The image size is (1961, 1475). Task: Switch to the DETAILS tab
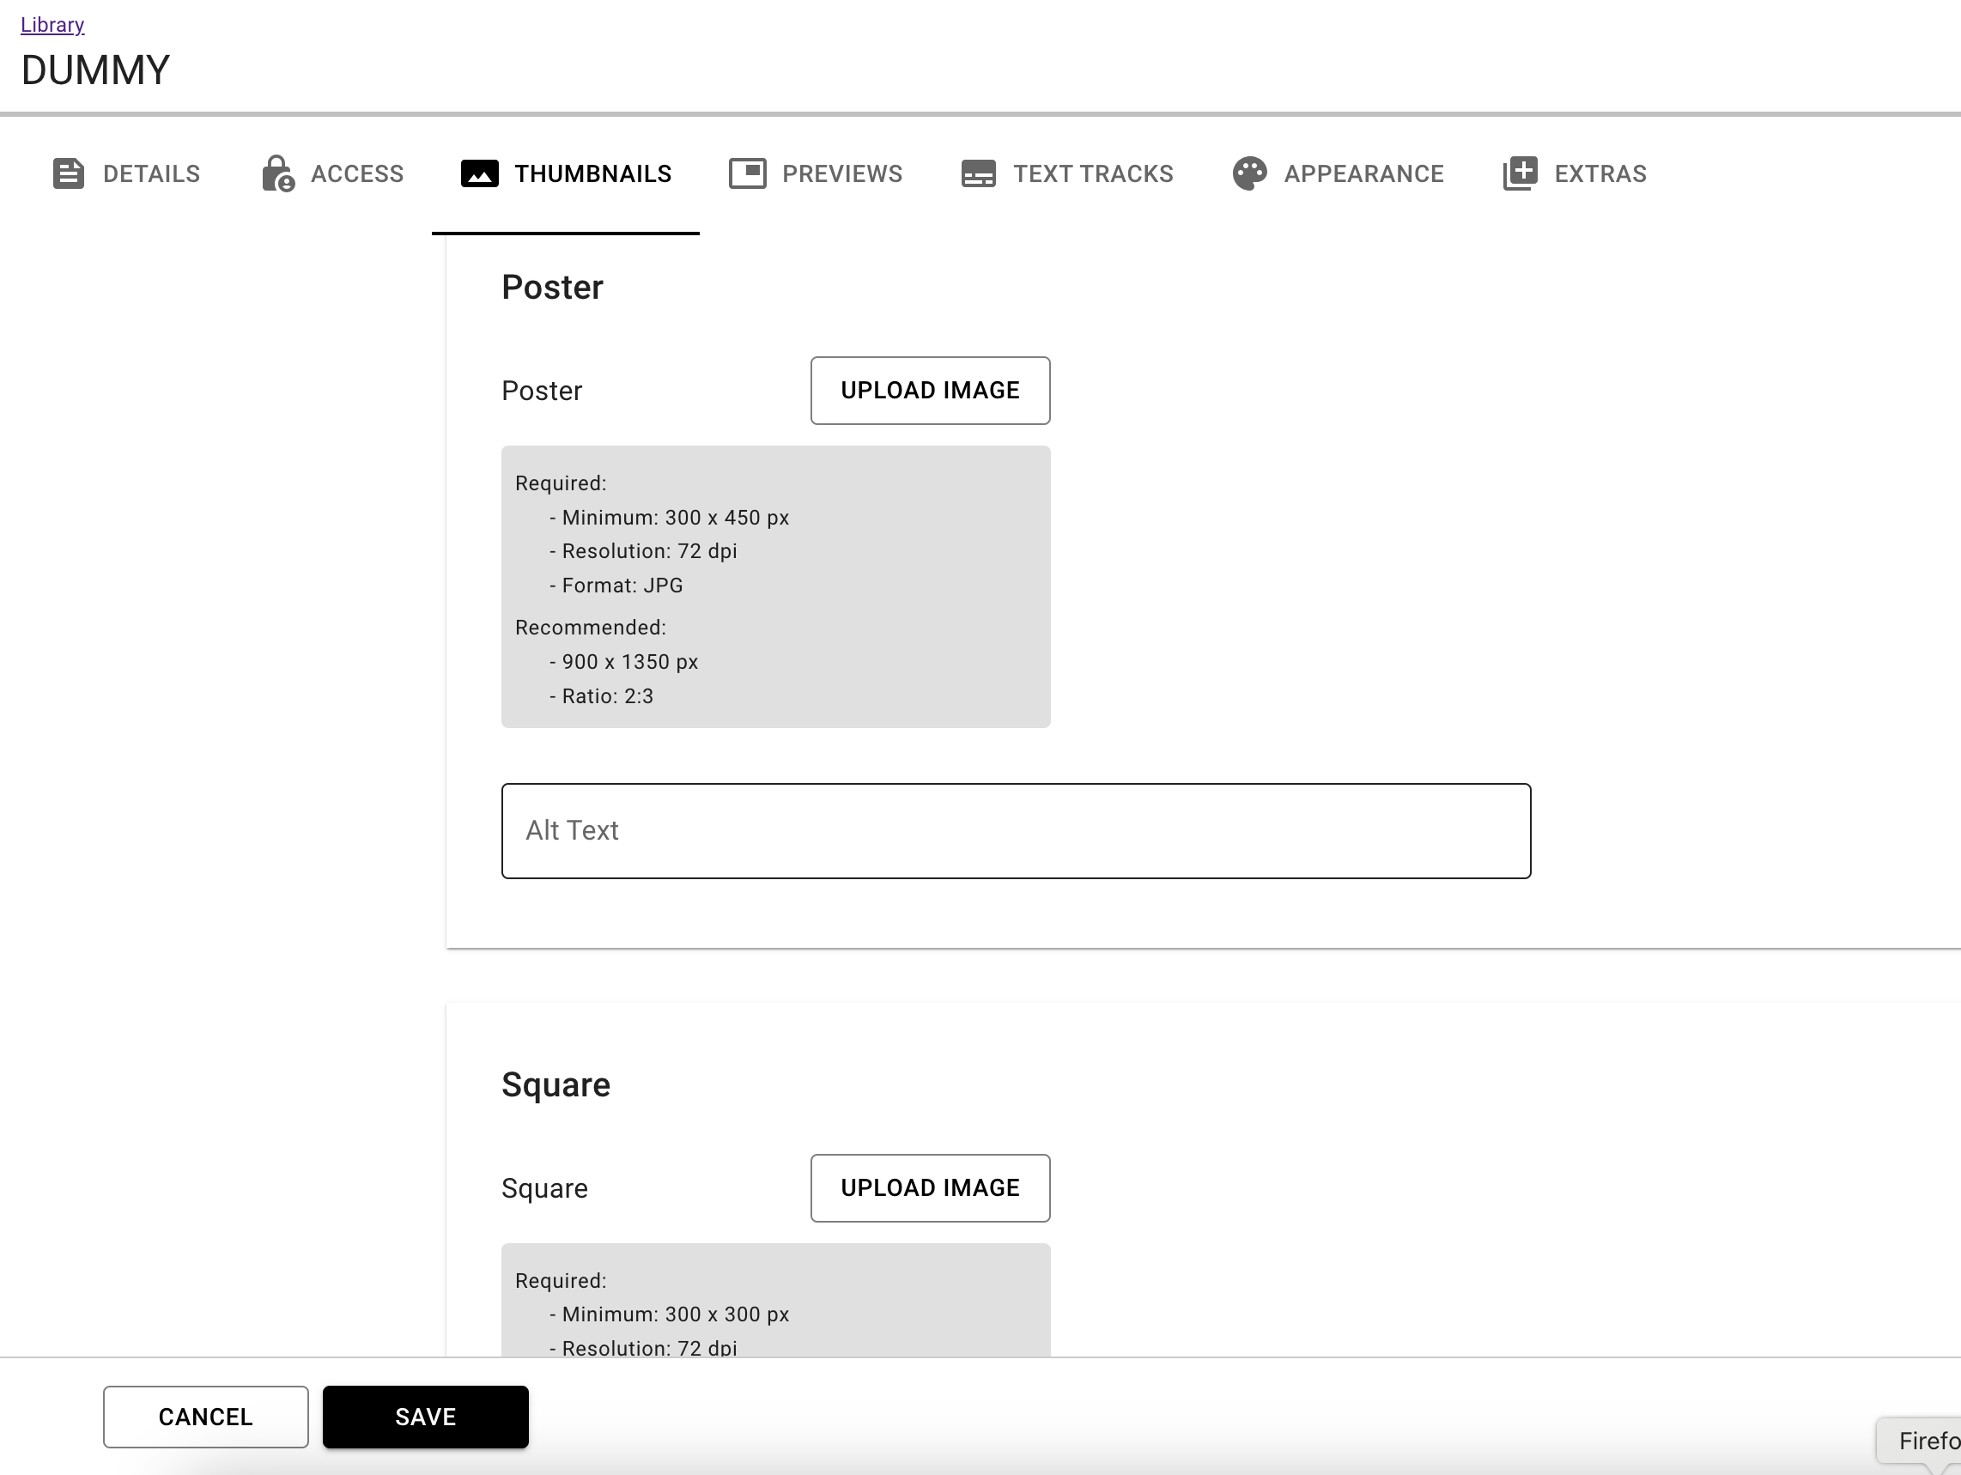pos(127,173)
